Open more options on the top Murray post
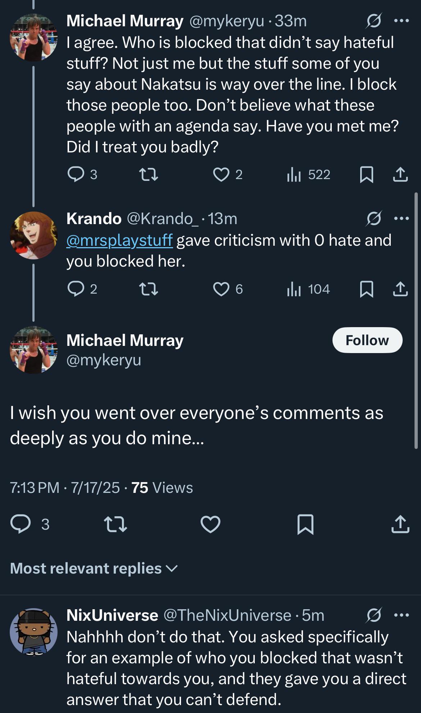The height and width of the screenshot is (713, 421). 402,21
